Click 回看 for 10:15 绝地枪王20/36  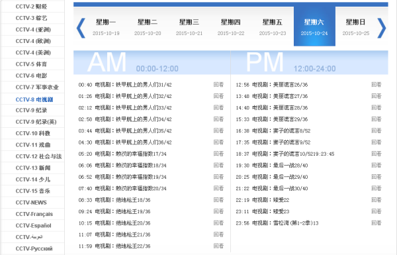218,223
